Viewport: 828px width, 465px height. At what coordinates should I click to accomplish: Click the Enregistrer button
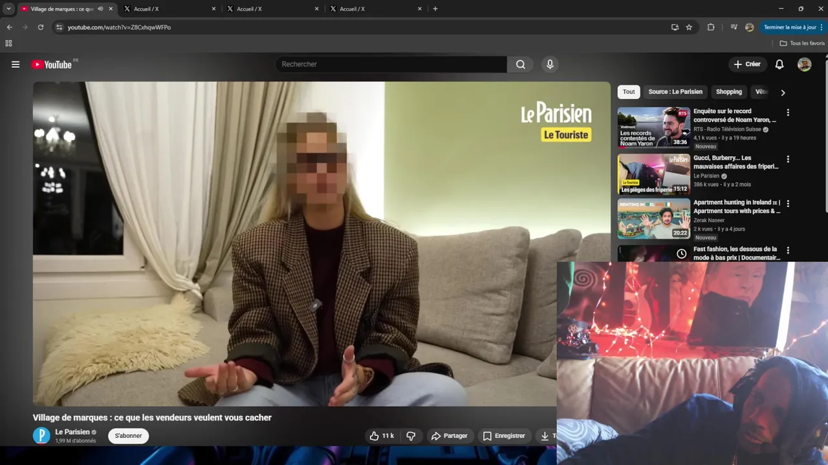(x=504, y=436)
